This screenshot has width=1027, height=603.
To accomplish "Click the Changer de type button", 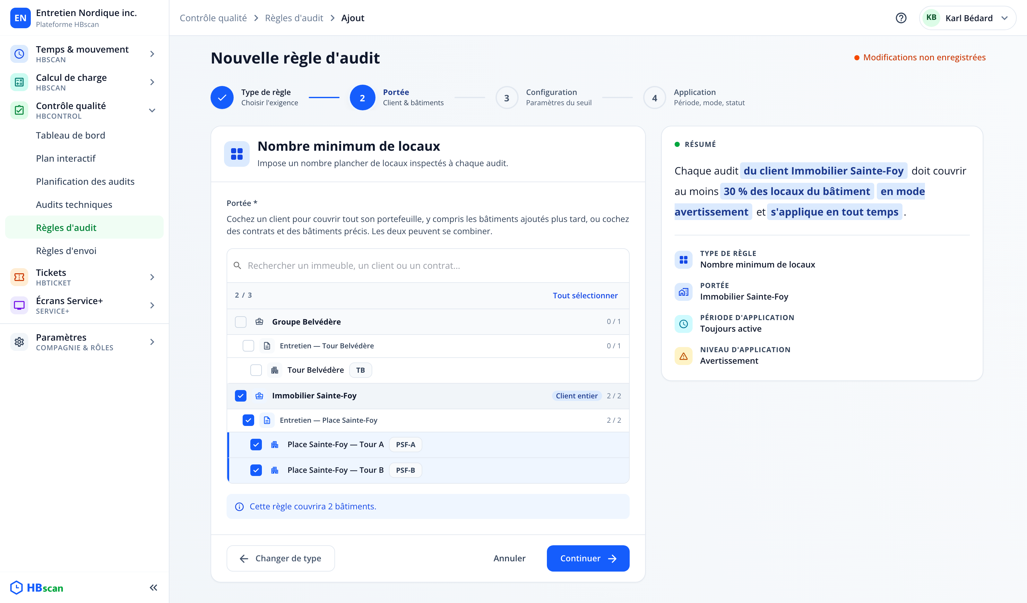I will (280, 558).
